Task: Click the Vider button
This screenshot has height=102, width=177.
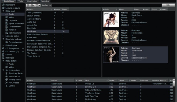Action: (x=168, y=5)
